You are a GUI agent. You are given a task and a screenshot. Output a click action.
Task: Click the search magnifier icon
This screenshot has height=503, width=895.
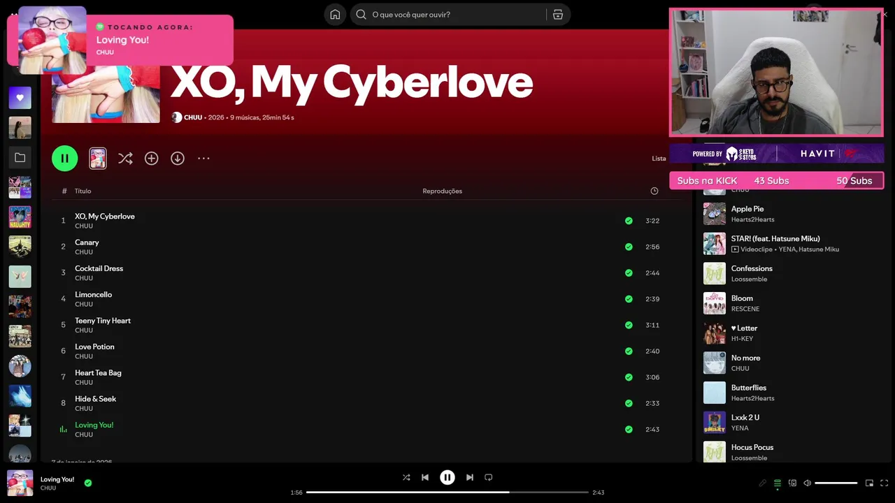pos(361,15)
